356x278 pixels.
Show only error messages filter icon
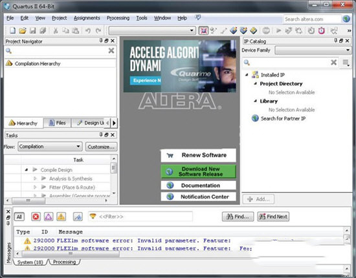[x=36, y=217]
